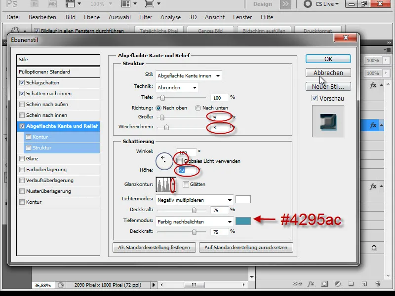
Task: Open Mini Bridge via the Mb icon
Action: (x=52, y=4)
